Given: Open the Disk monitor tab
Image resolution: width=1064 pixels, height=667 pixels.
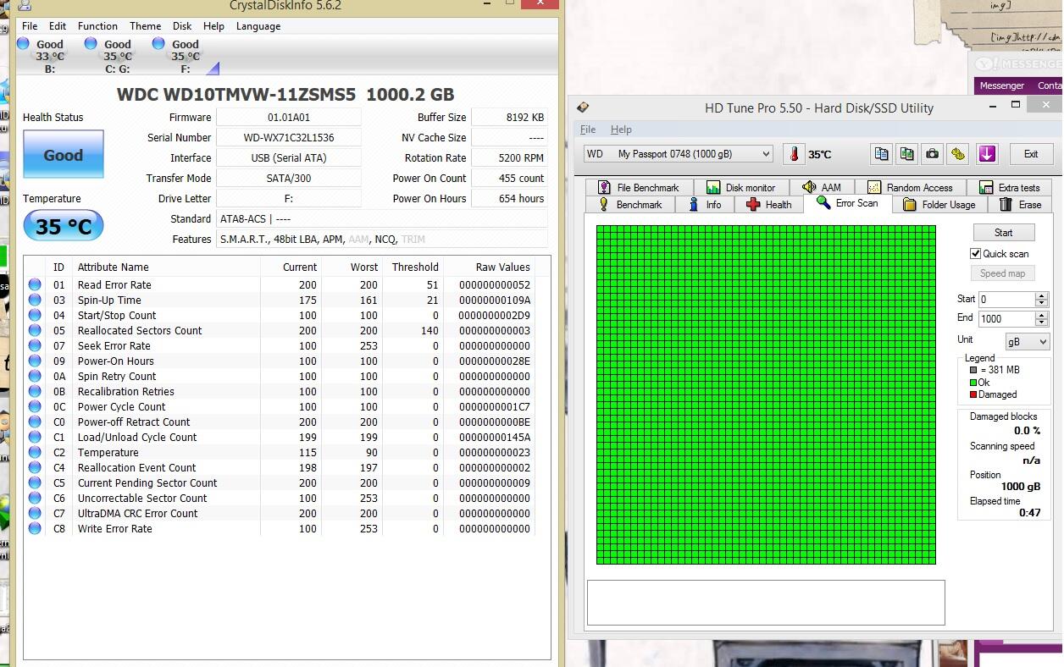Looking at the screenshot, I should click(x=741, y=187).
